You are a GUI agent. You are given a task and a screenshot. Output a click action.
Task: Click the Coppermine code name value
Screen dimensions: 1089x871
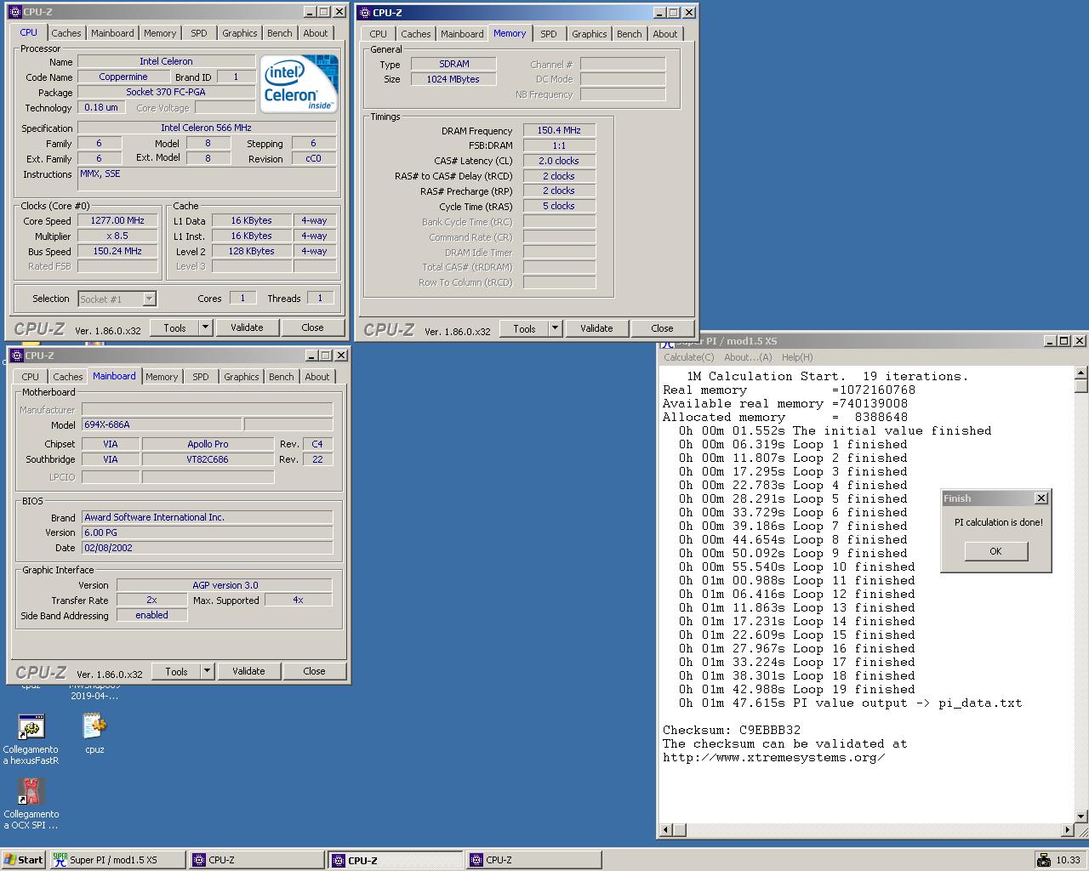123,77
